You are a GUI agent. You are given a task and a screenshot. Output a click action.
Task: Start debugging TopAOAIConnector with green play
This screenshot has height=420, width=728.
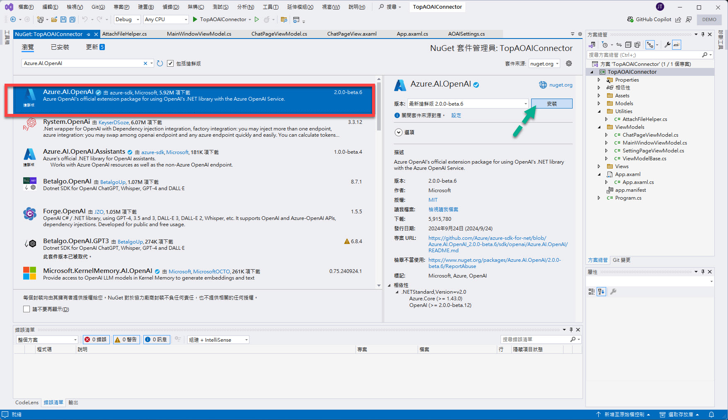pyautogui.click(x=195, y=19)
